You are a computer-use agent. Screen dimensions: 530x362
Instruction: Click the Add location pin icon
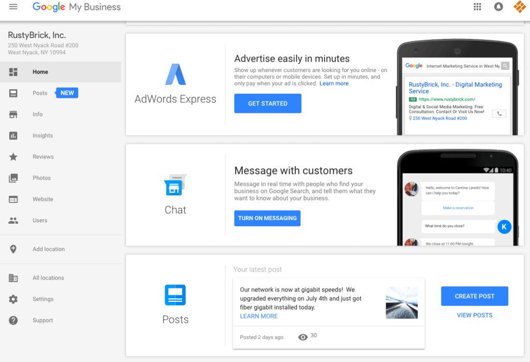pyautogui.click(x=14, y=249)
